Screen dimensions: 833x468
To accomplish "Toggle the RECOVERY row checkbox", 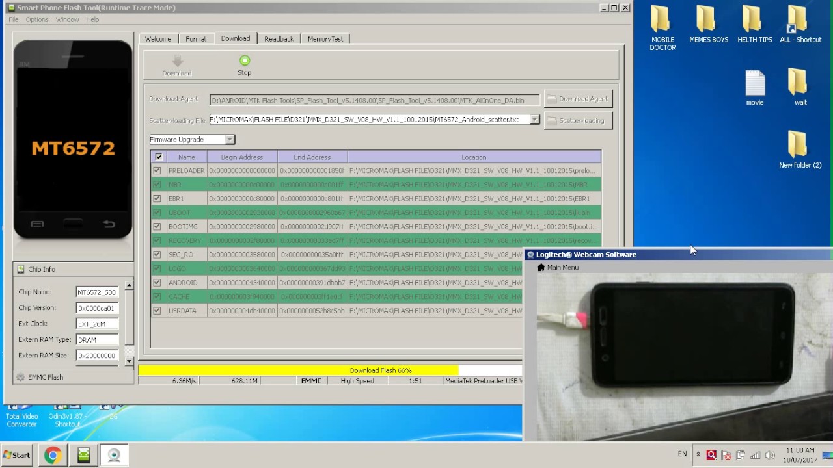I will [157, 240].
